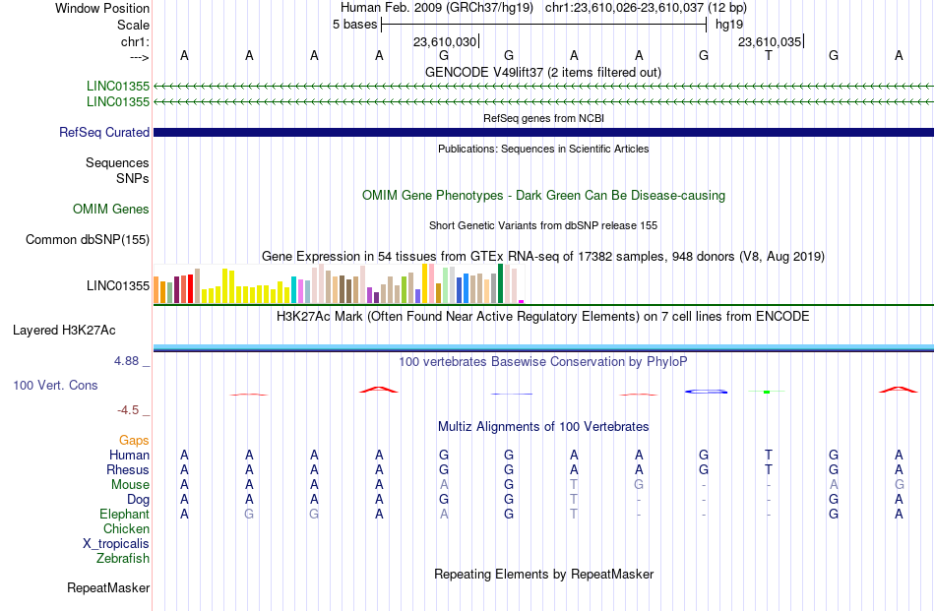The height and width of the screenshot is (611, 935).
Task: Click the 23,610,035 coordinate tick label
Action: [x=770, y=41]
